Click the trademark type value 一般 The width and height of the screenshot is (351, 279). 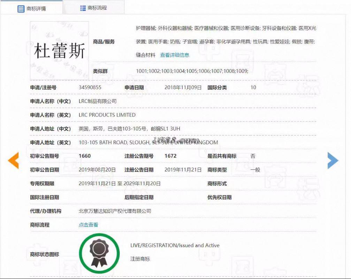(x=255, y=170)
